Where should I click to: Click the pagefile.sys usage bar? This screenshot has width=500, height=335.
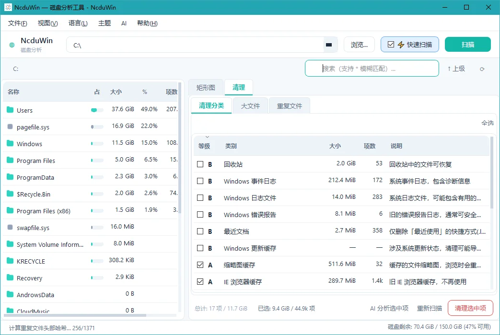pos(97,127)
